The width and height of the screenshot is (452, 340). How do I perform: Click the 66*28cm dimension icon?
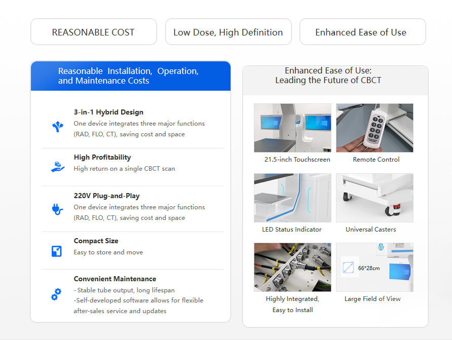click(x=348, y=268)
